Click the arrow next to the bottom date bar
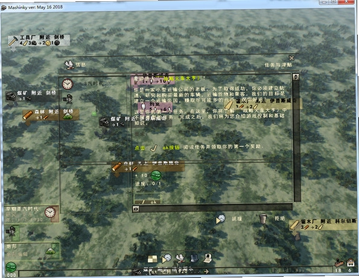Image resolution: width=359 pixels, height=278 pixels. tap(206, 271)
